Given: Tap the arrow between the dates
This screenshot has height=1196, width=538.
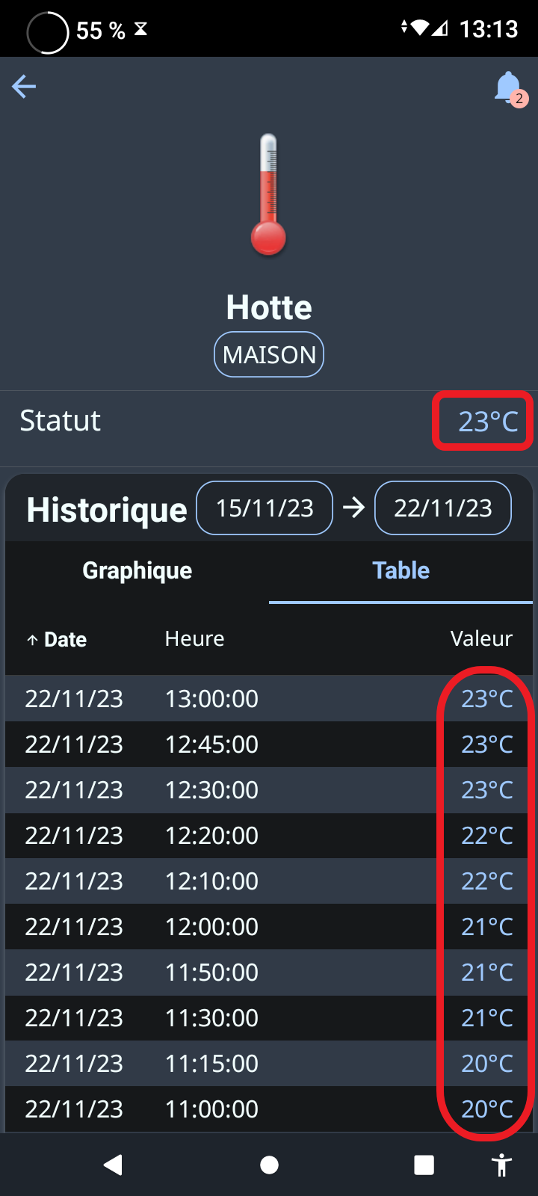Looking at the screenshot, I should [353, 508].
